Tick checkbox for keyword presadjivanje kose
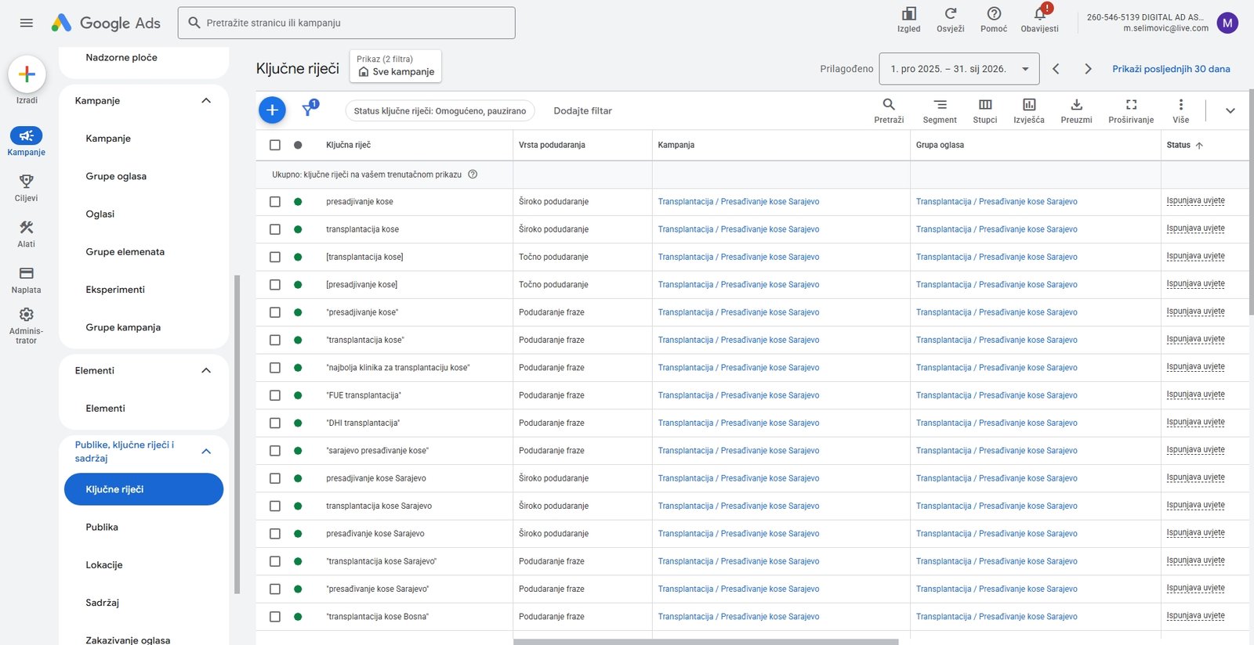1254x645 pixels. coord(275,202)
